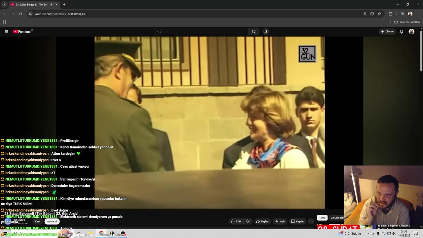Viewport: 423px width, 238px height.
Task: Open the volume speaker tray icon
Action: click(394, 234)
